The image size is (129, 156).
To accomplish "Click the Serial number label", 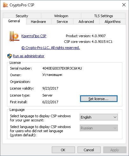I will pos(21,68).
